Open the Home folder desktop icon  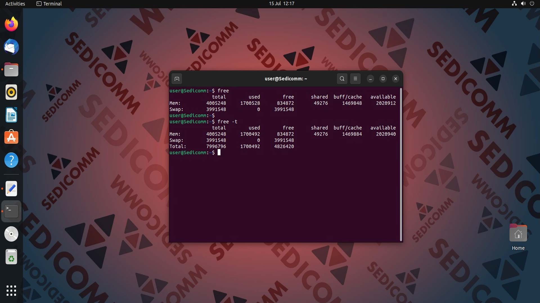(x=518, y=237)
